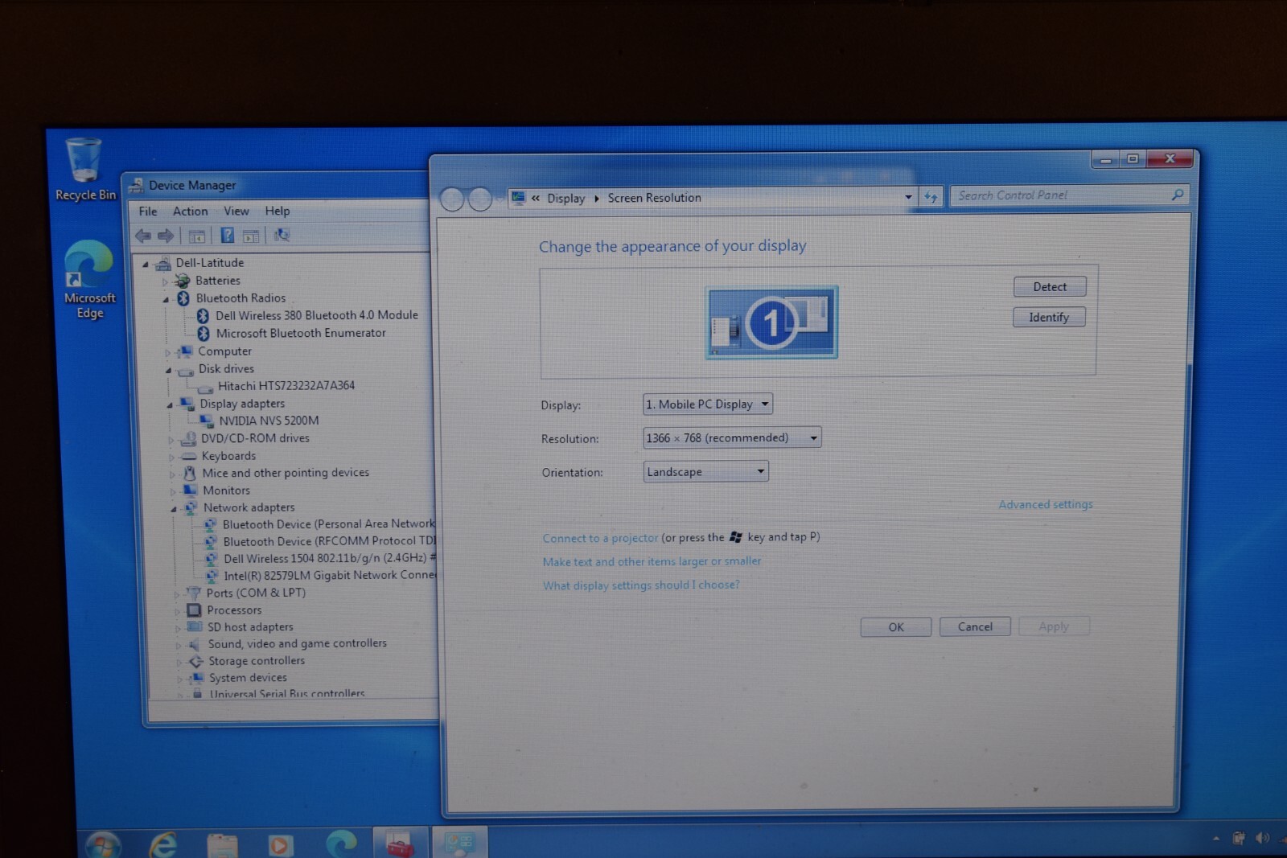Click search magnifier in Control Panel search

pyautogui.click(x=1178, y=195)
